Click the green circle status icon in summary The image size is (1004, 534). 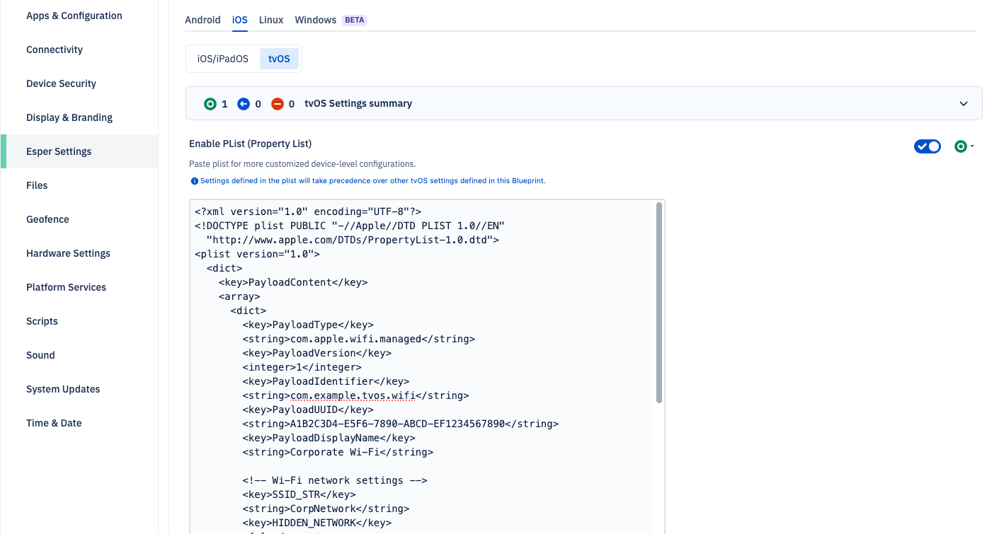(x=210, y=104)
